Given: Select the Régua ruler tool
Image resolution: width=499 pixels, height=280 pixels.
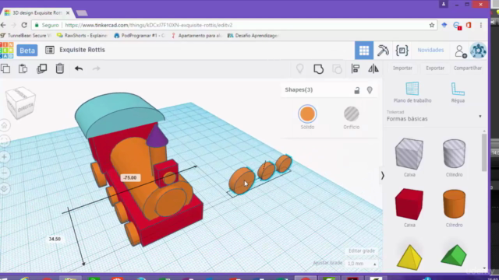Looking at the screenshot, I should click(x=458, y=93).
